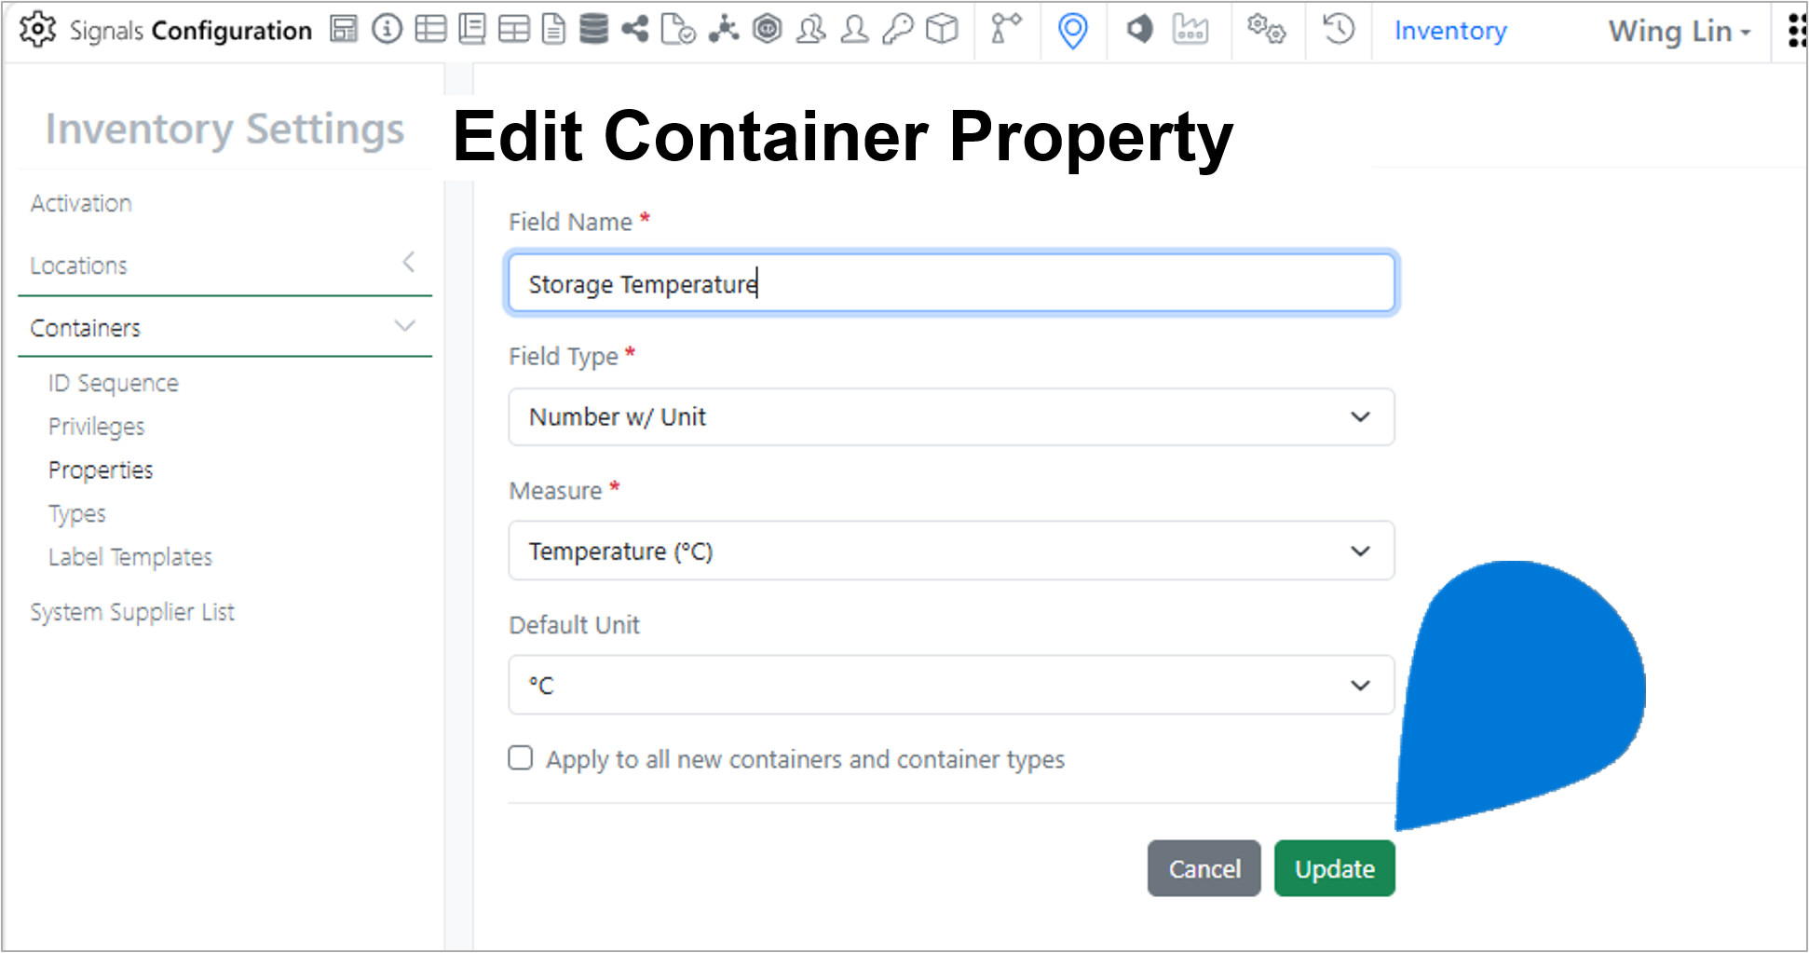
Task: Open System Supplier List
Action: [x=132, y=612]
